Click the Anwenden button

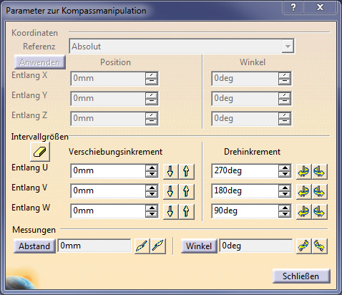point(40,62)
